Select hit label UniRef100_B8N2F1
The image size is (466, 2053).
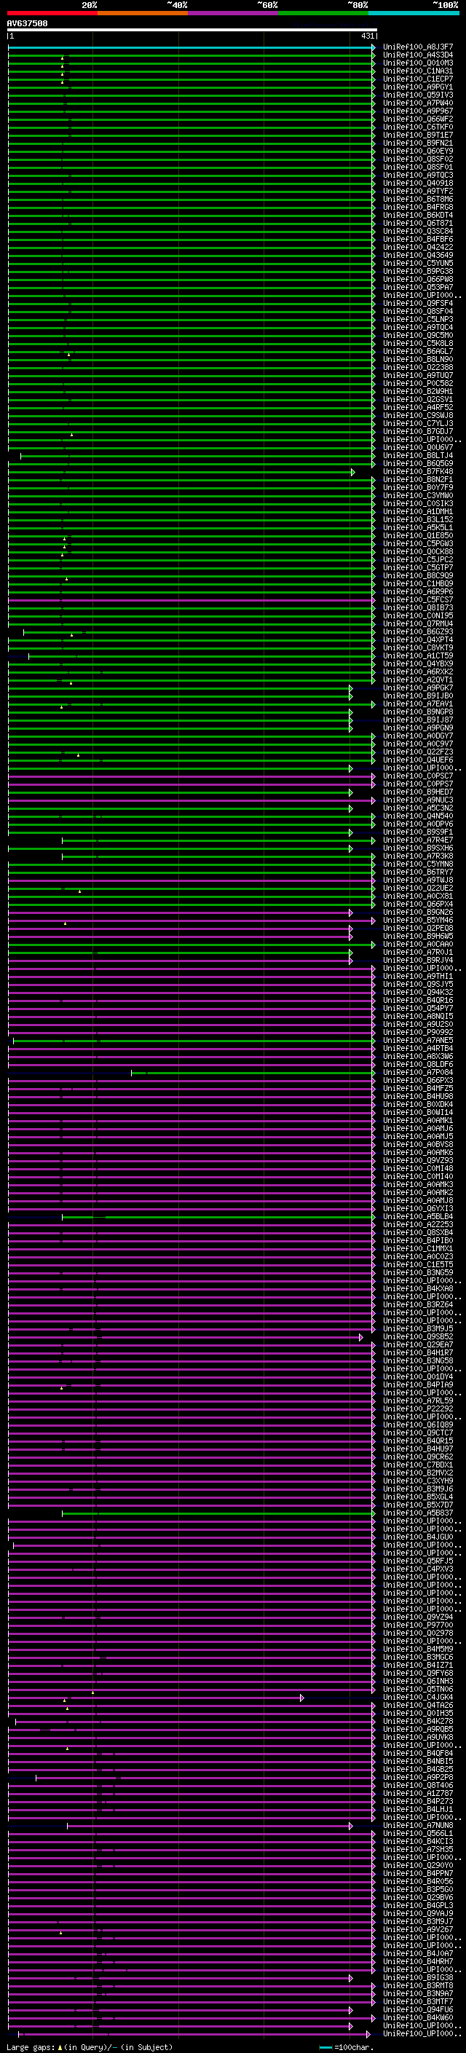pyautogui.click(x=418, y=479)
